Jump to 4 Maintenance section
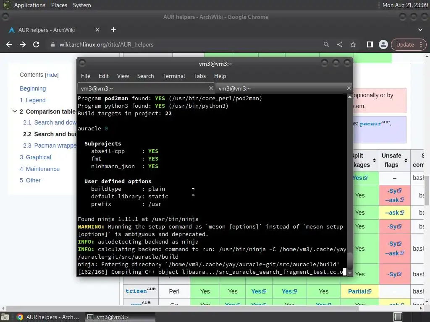The height and width of the screenshot is (322, 430). (39, 169)
